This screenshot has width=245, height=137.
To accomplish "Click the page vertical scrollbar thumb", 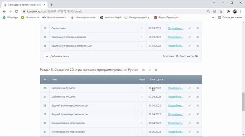I will [243, 102].
